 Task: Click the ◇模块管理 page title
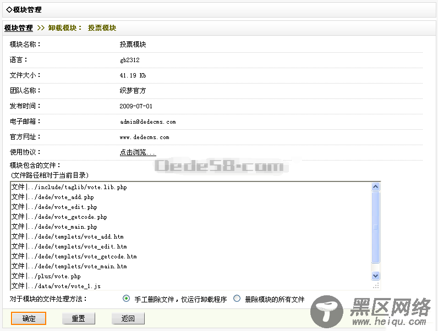(x=24, y=10)
